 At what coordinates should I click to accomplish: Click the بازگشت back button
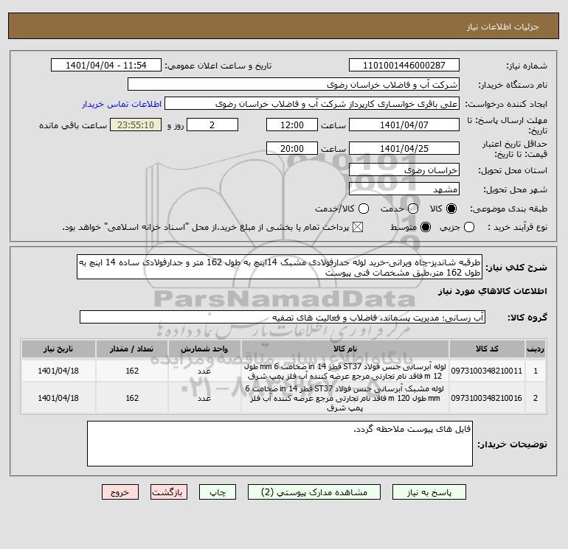point(169,492)
